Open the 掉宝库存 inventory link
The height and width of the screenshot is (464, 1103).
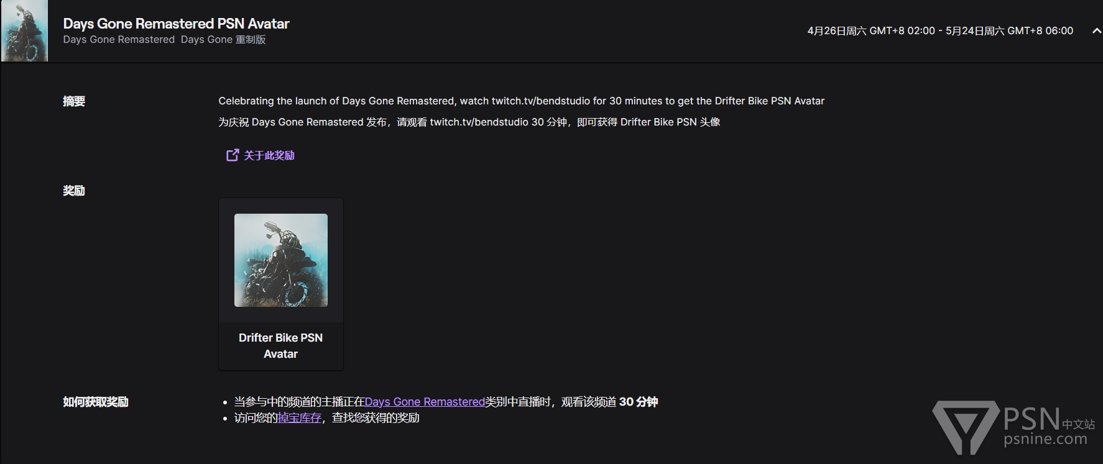(x=300, y=418)
